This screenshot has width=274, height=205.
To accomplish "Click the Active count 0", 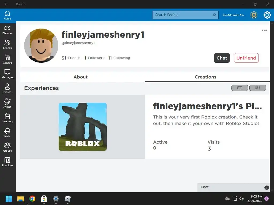I will pos(155,148).
